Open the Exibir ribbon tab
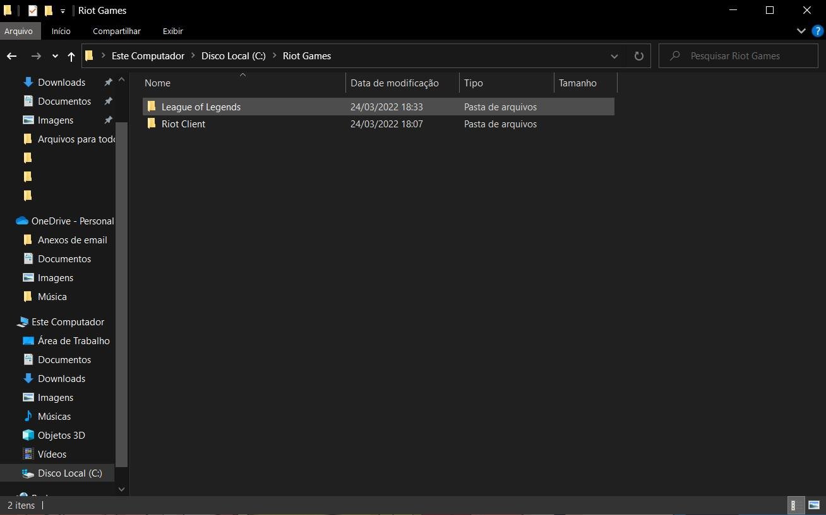The height and width of the screenshot is (515, 826). coord(172,31)
